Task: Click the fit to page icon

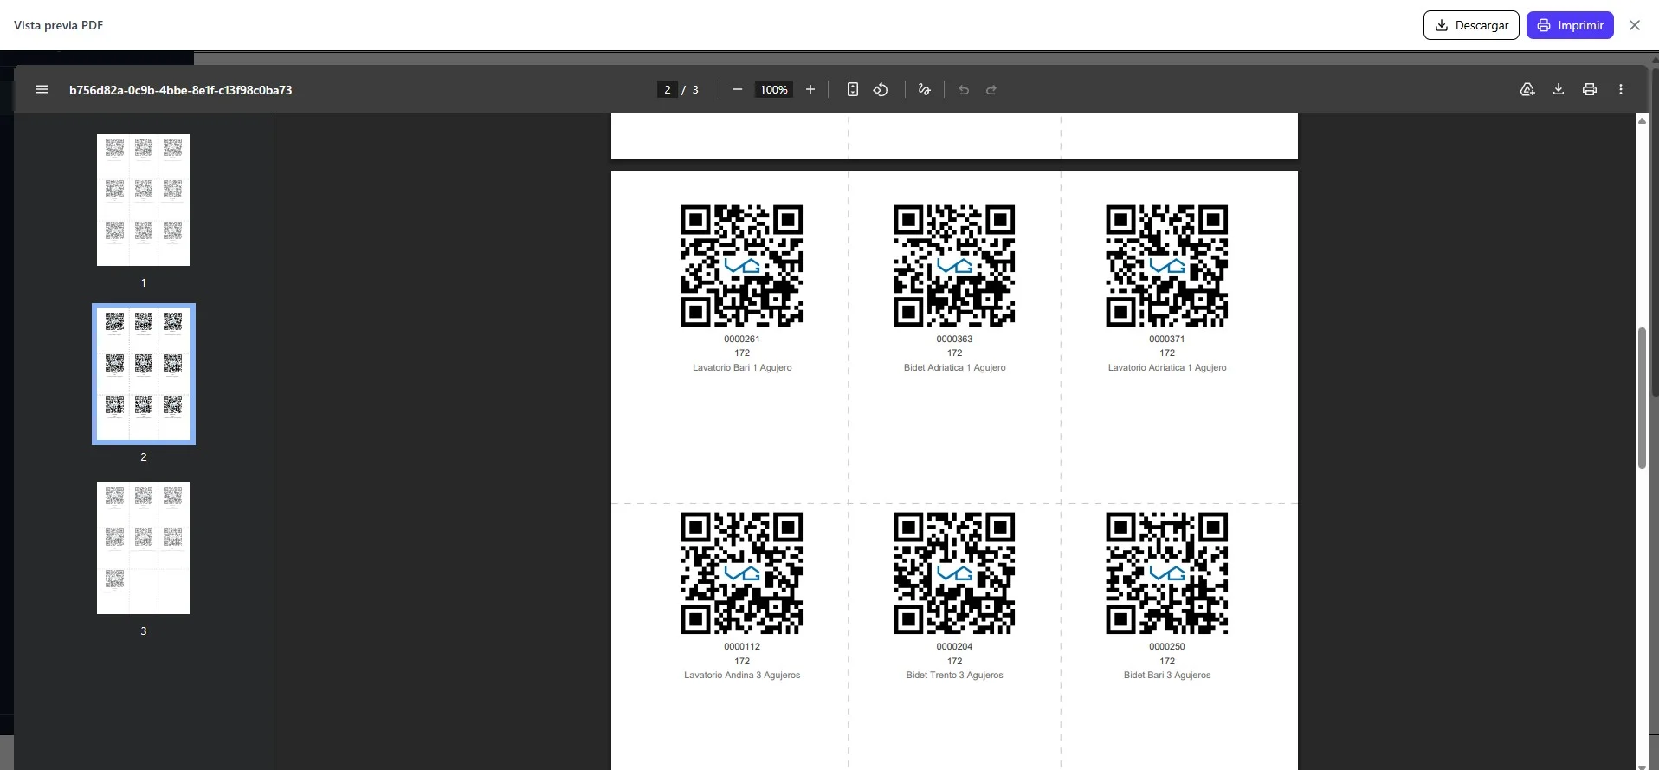Action: pos(853,90)
